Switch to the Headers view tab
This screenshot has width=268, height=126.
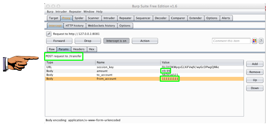click(x=79, y=49)
